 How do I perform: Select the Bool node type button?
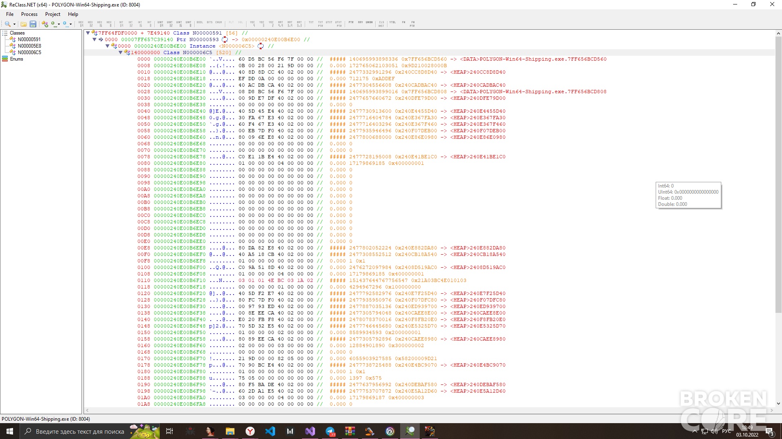200,23
